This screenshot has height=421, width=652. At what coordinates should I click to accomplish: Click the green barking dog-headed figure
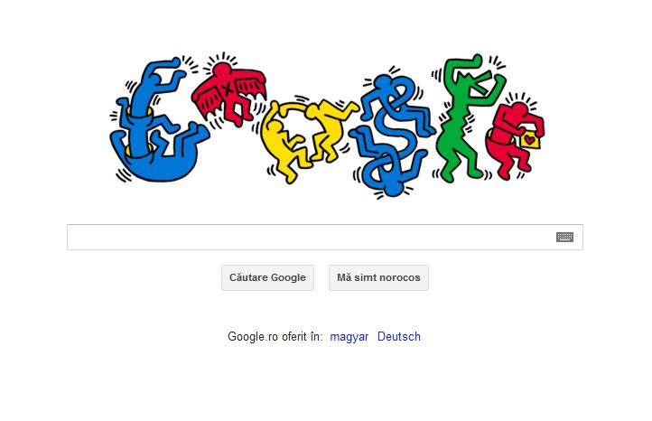click(x=468, y=118)
